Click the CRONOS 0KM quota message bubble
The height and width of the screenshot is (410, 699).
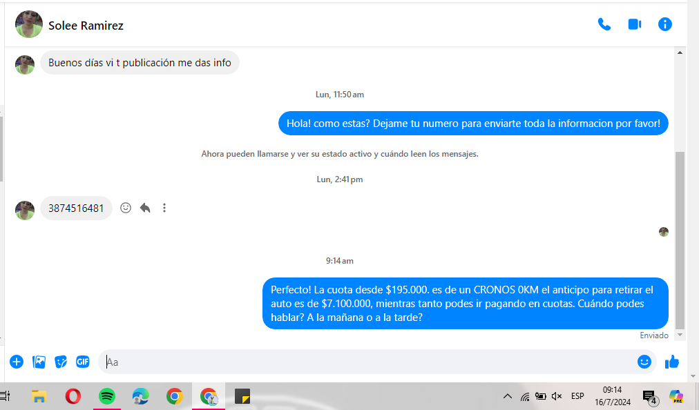coord(466,304)
